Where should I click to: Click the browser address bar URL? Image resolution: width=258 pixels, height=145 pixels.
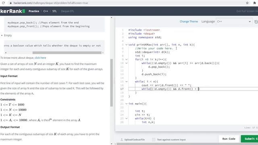tap(51, 3)
